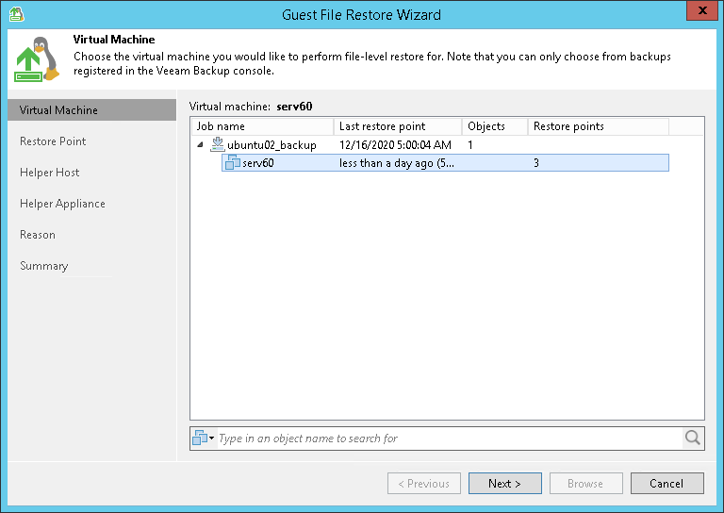
Task: Click the Veeam app icon in title bar
Action: (x=16, y=14)
